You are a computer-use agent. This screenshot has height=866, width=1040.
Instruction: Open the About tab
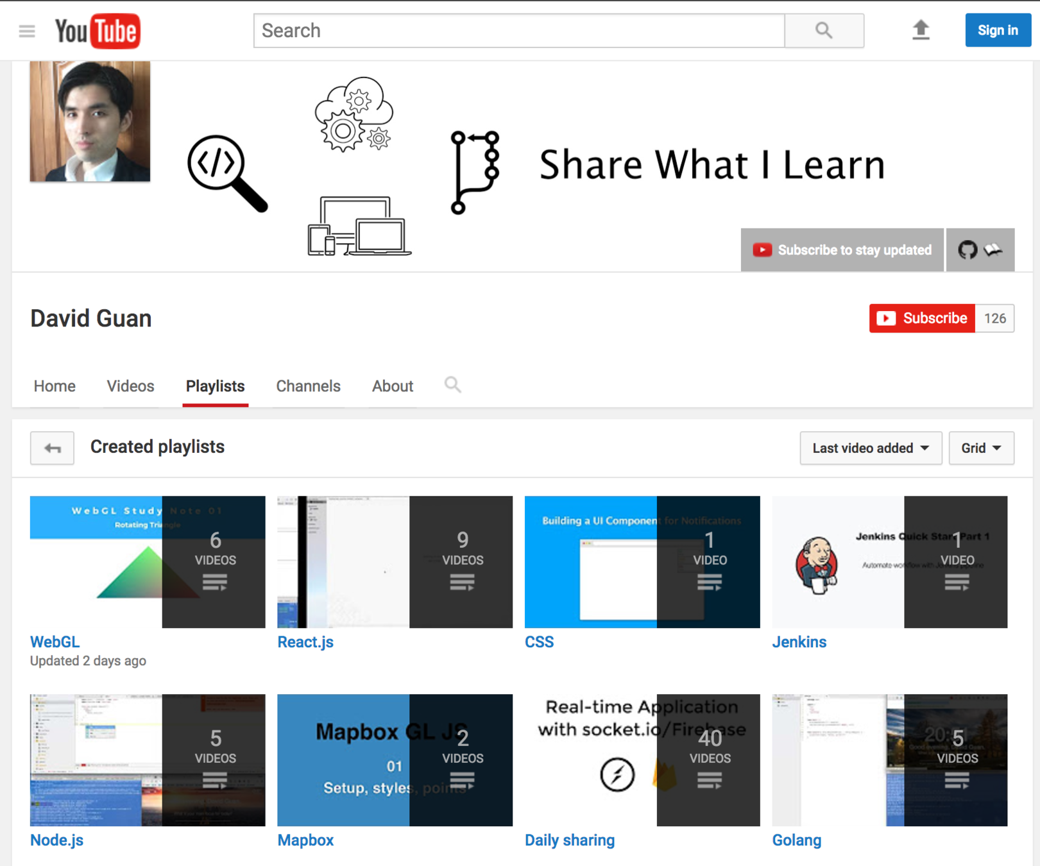click(393, 386)
